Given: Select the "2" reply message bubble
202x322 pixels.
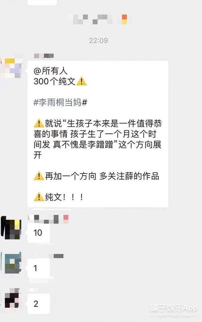Looking at the screenshot, I should (x=39, y=303).
